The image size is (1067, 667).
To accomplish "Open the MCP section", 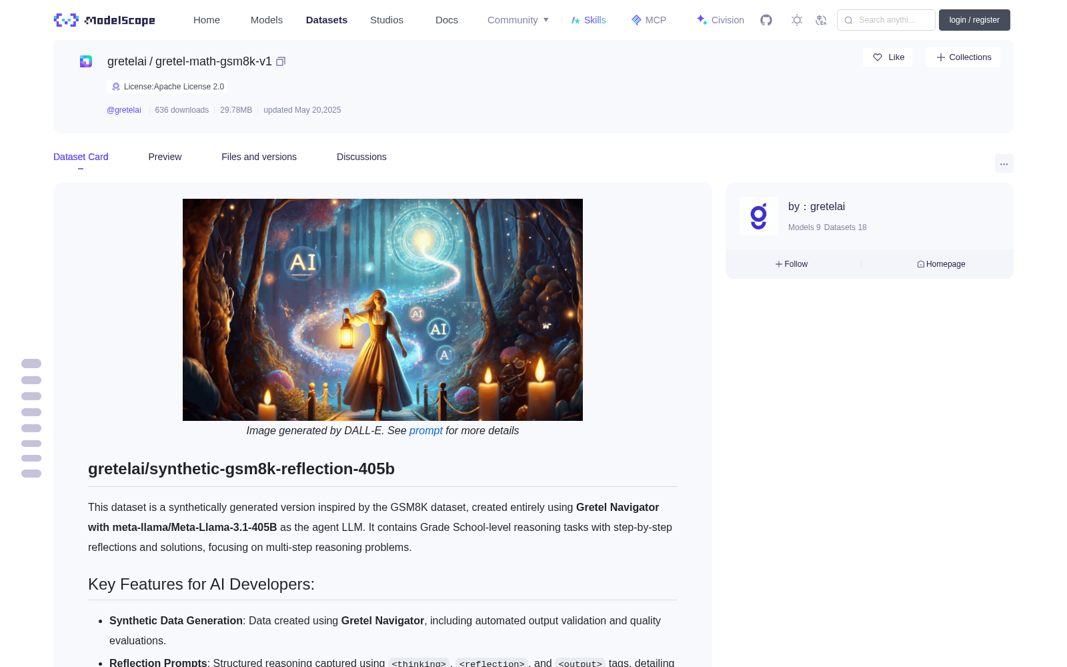I will (649, 20).
